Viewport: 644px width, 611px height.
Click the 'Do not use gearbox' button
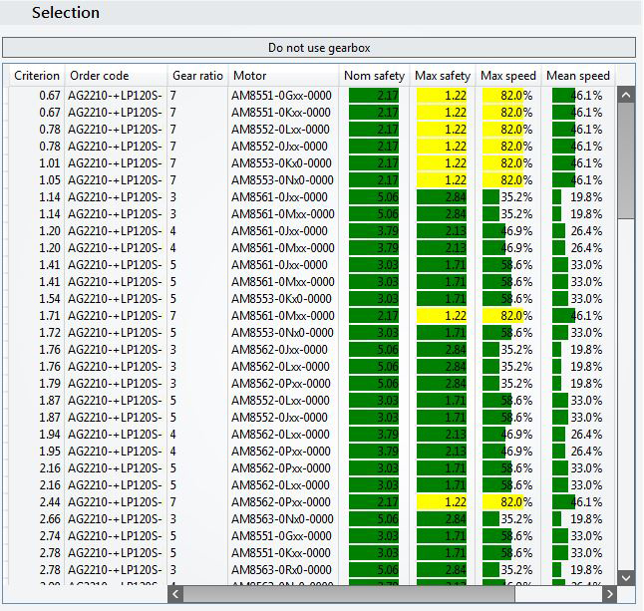(319, 48)
